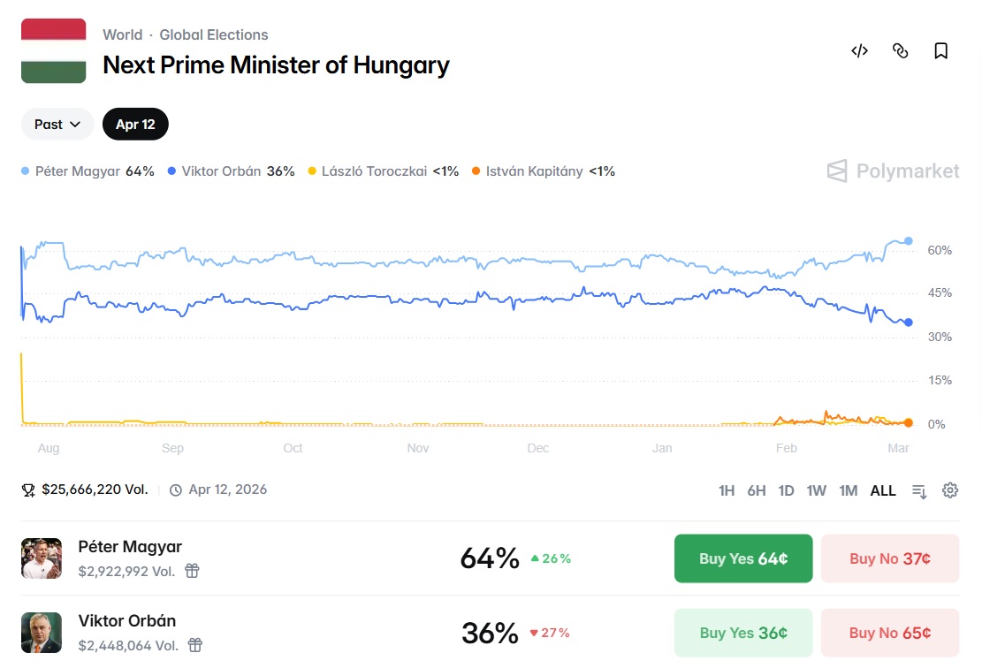Switch chart range to 1W
Viewport: 982px width, 668px height.
coord(816,490)
